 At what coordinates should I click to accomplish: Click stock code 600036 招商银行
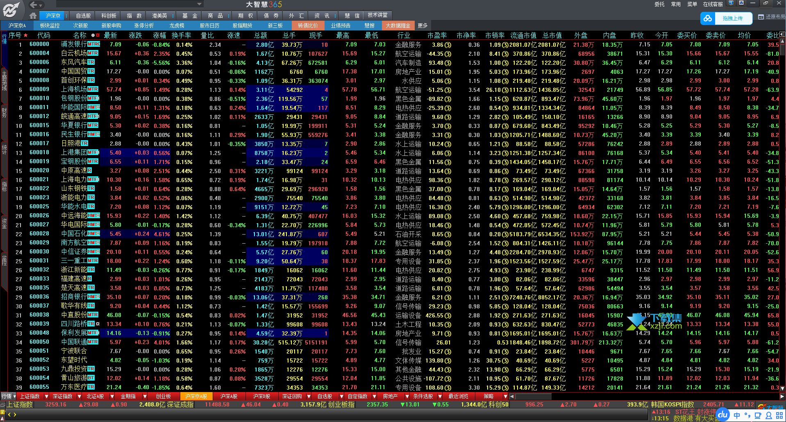(x=39, y=297)
